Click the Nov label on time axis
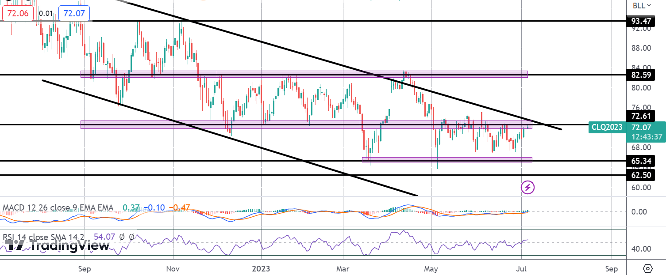666x275 pixels. pos(173,268)
